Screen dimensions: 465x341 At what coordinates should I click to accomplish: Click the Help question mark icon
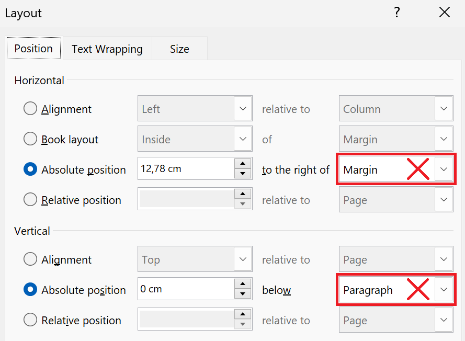click(397, 12)
